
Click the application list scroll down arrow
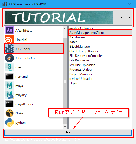tap(65, 127)
